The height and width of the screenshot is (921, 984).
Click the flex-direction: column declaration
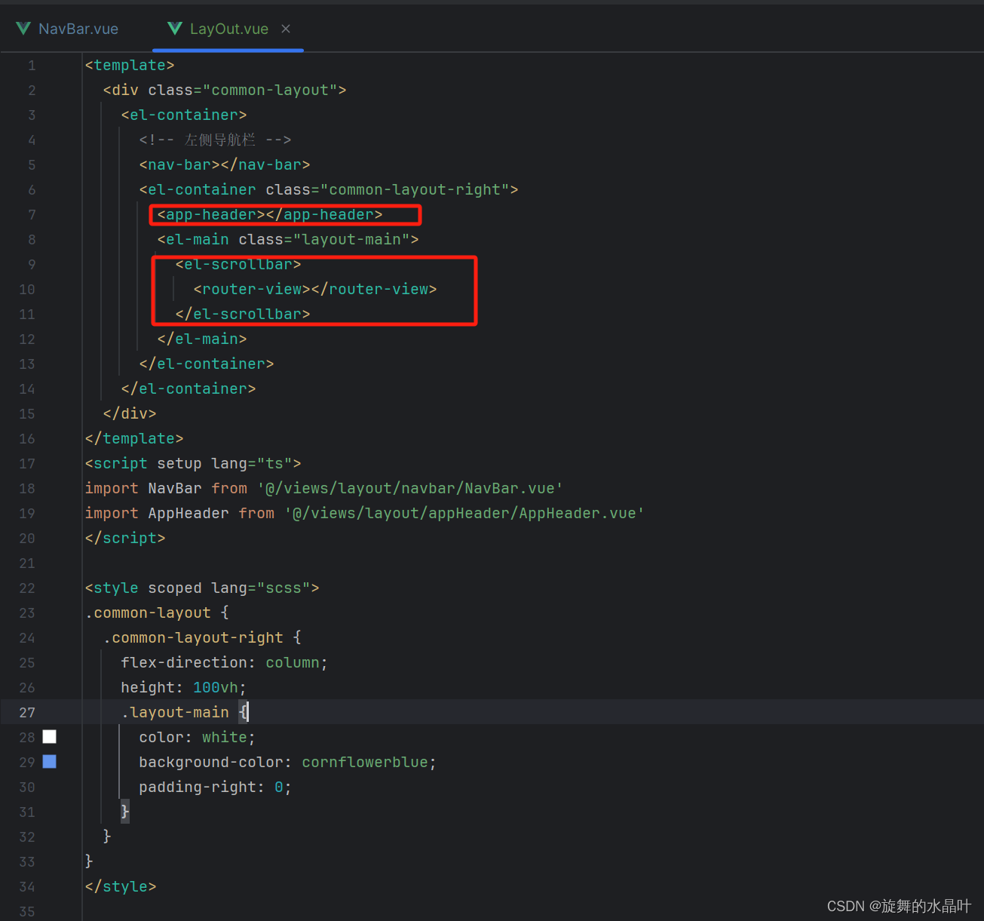click(225, 662)
